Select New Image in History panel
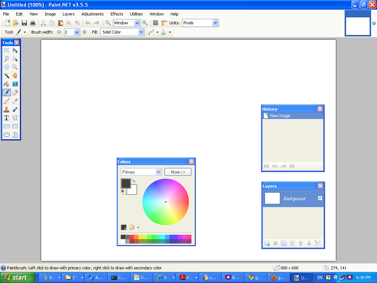The width and height of the screenshot is (377, 283). coord(293,116)
